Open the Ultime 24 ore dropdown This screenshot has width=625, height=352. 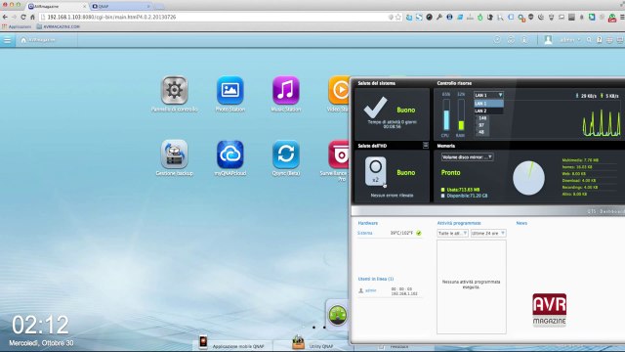(x=488, y=233)
